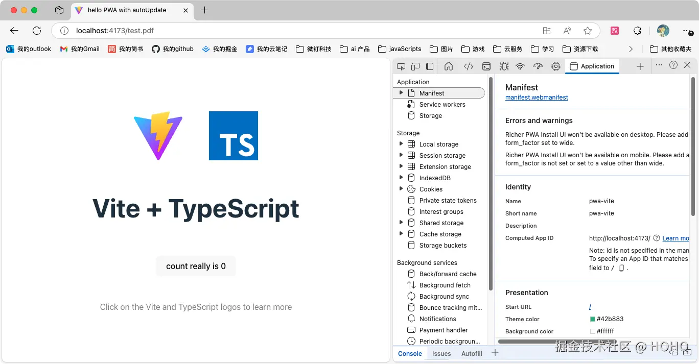This screenshot has width=699, height=364.
Task: Click the theme color #42b883 swatch
Action: pyautogui.click(x=593, y=319)
